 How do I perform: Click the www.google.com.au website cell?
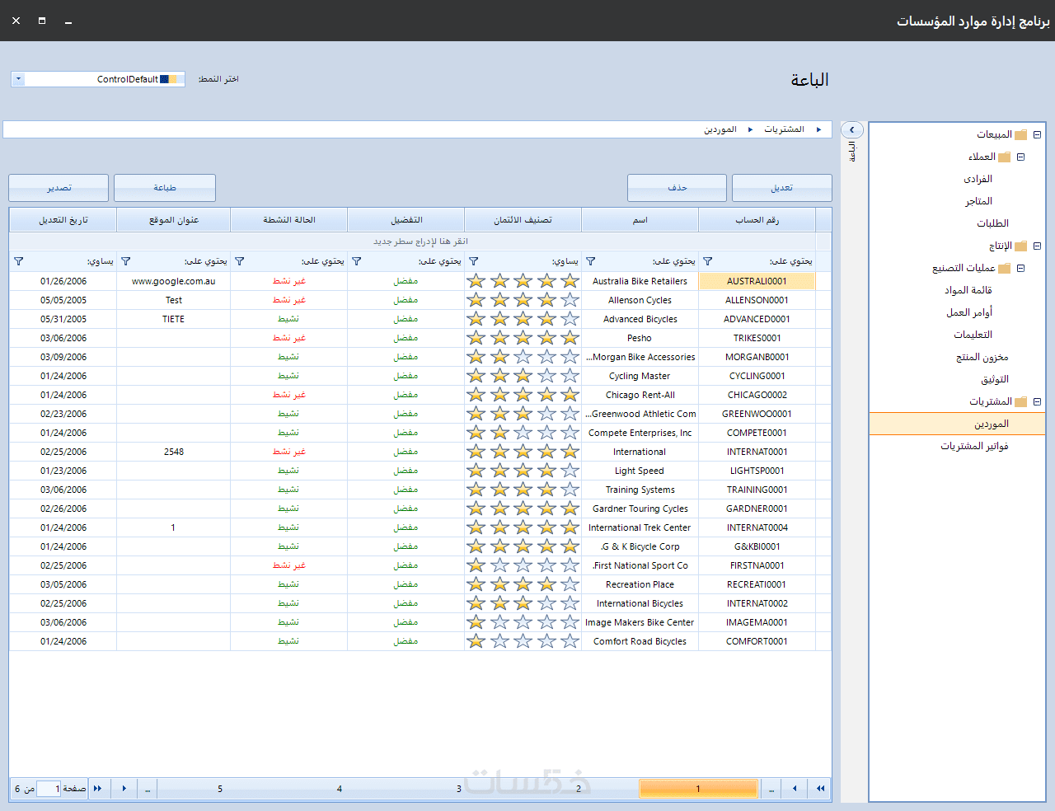pyautogui.click(x=174, y=281)
